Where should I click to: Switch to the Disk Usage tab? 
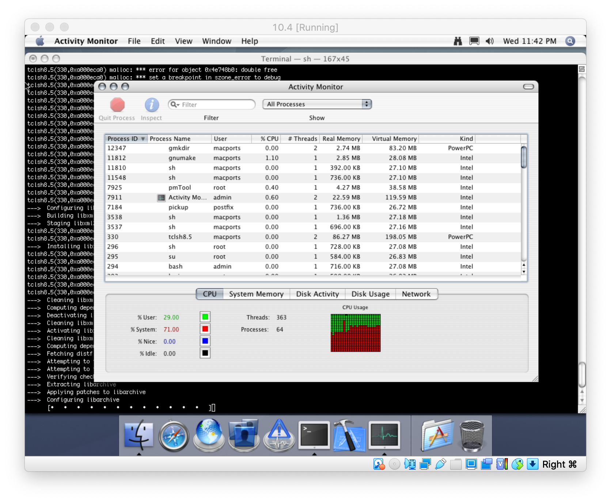[371, 294]
